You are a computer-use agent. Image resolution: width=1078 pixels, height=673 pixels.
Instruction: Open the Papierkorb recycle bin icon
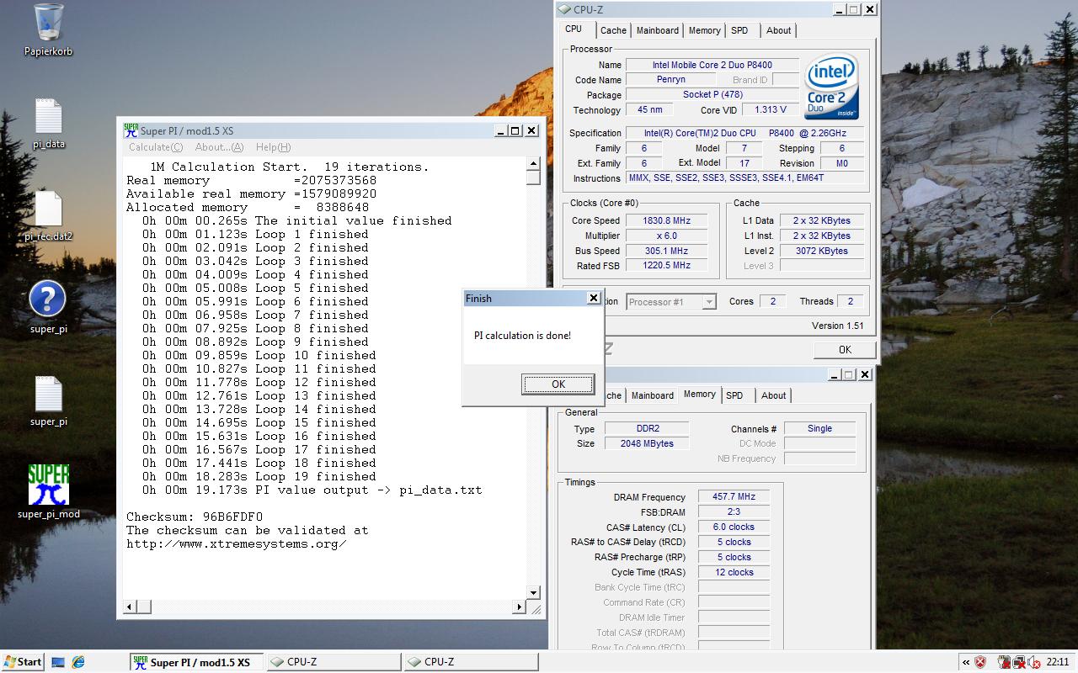48,23
